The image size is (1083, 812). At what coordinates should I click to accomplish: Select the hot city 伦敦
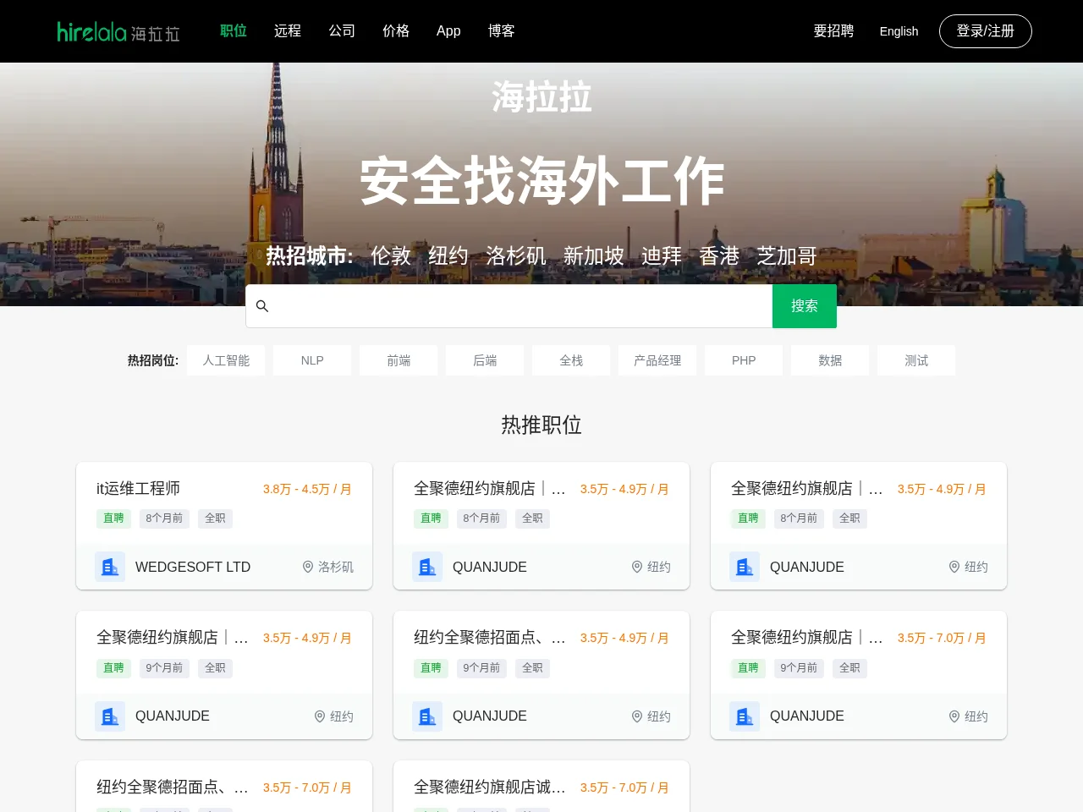click(x=391, y=255)
